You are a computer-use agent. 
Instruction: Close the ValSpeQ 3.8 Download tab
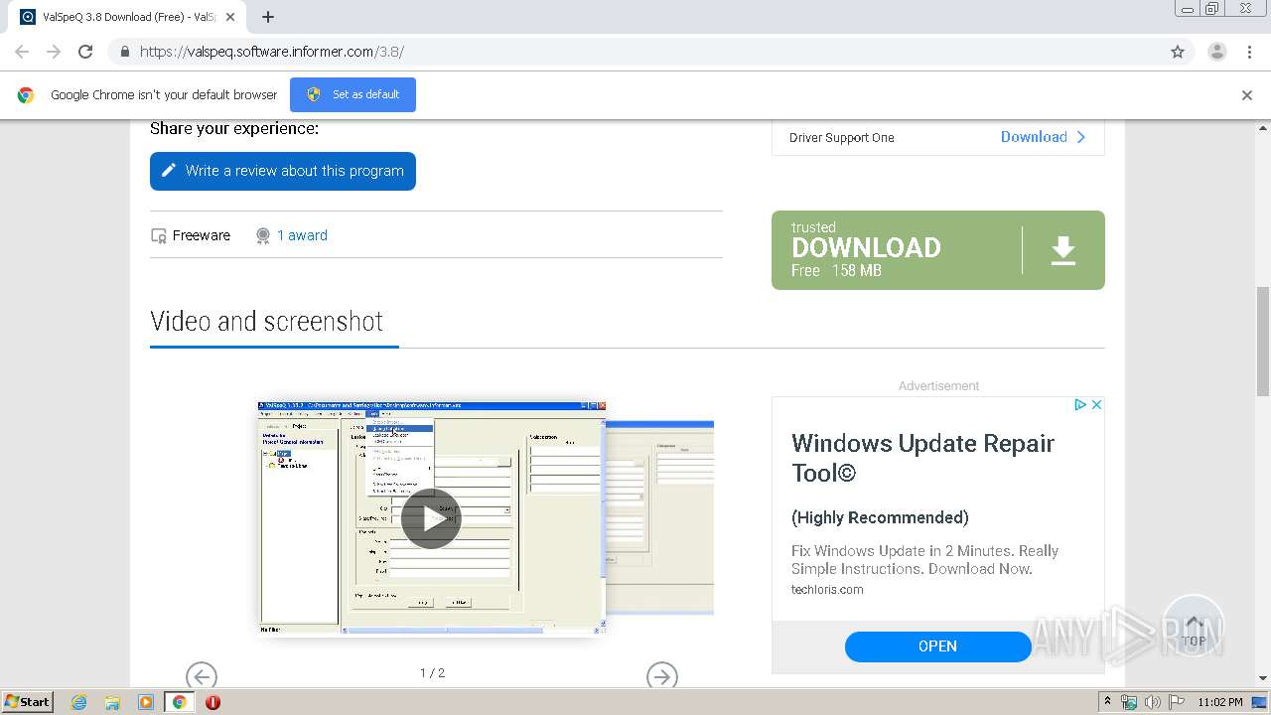tap(230, 17)
